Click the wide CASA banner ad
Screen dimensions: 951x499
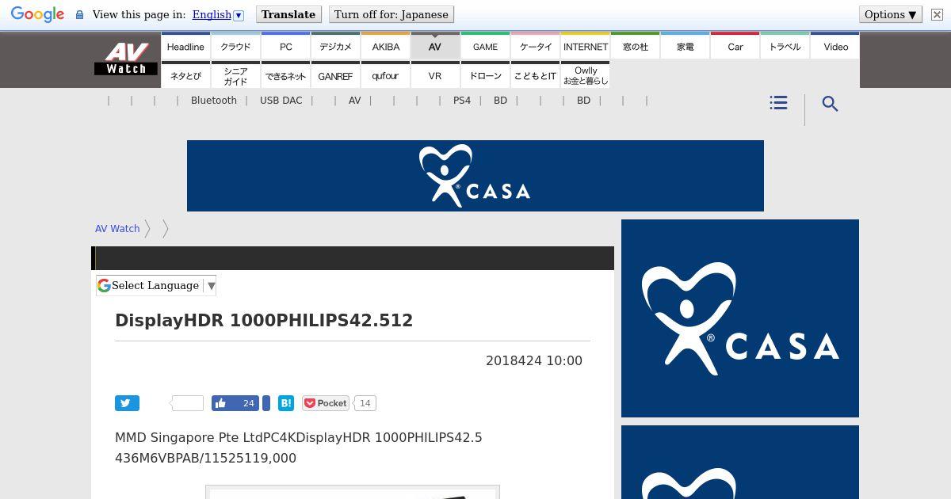click(475, 176)
